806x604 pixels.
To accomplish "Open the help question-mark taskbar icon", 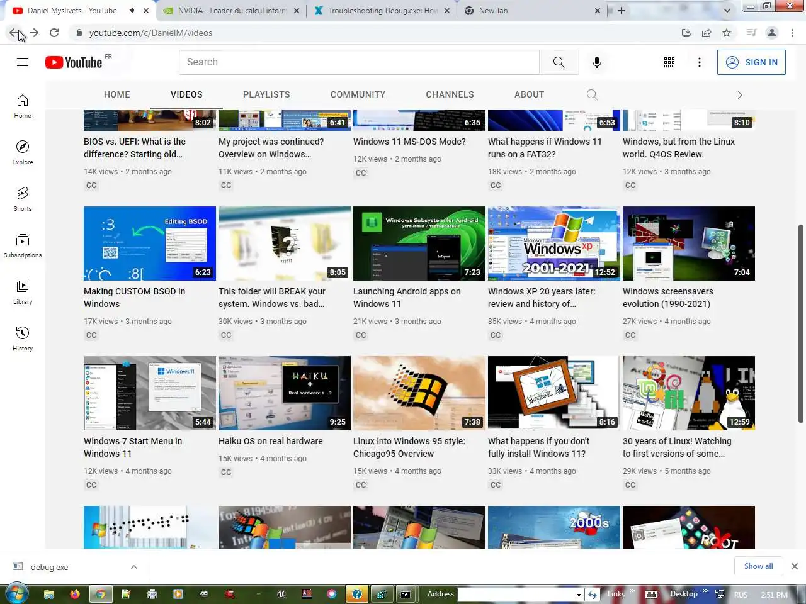I will coord(357,594).
